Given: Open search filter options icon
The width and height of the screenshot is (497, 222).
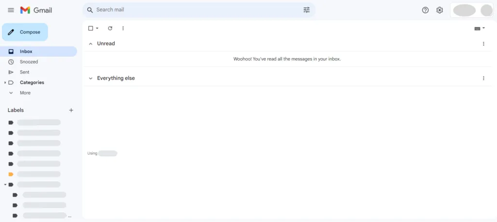Looking at the screenshot, I should pos(307,10).
